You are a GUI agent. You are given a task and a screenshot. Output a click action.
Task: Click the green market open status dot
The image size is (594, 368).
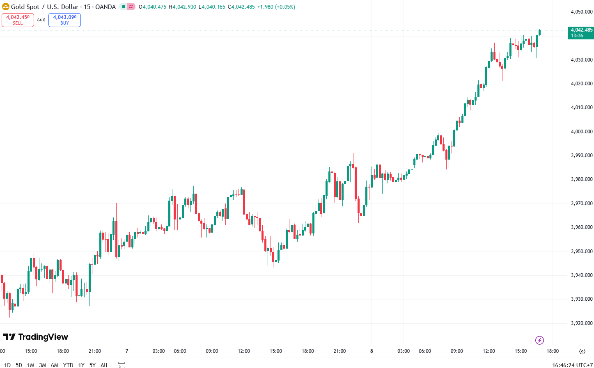[x=123, y=7]
